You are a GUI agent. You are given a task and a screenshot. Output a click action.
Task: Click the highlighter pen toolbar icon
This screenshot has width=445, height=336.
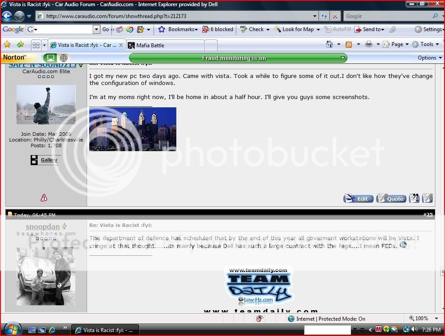[392, 29]
